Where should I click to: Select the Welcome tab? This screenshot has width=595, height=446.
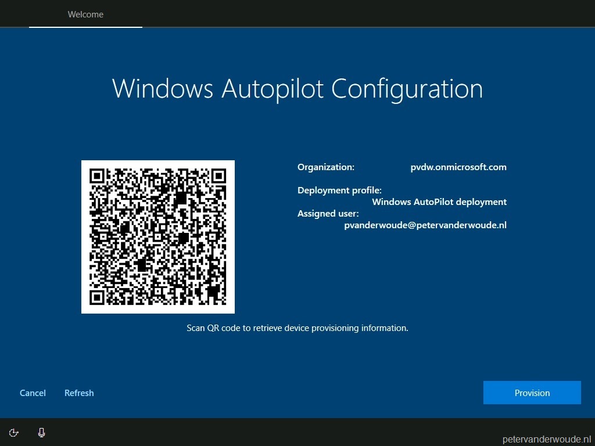click(85, 14)
